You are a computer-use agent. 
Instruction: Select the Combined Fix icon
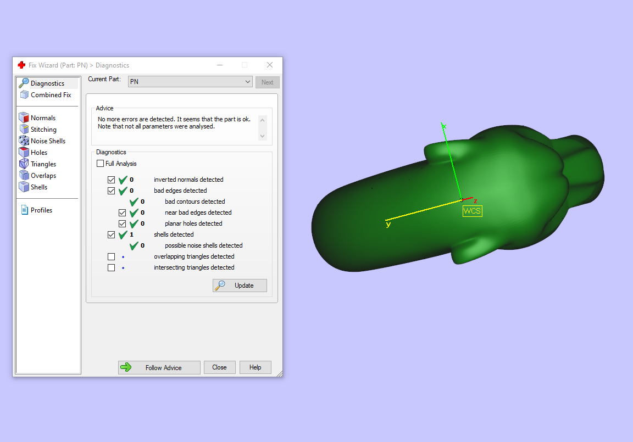pyautogui.click(x=24, y=95)
